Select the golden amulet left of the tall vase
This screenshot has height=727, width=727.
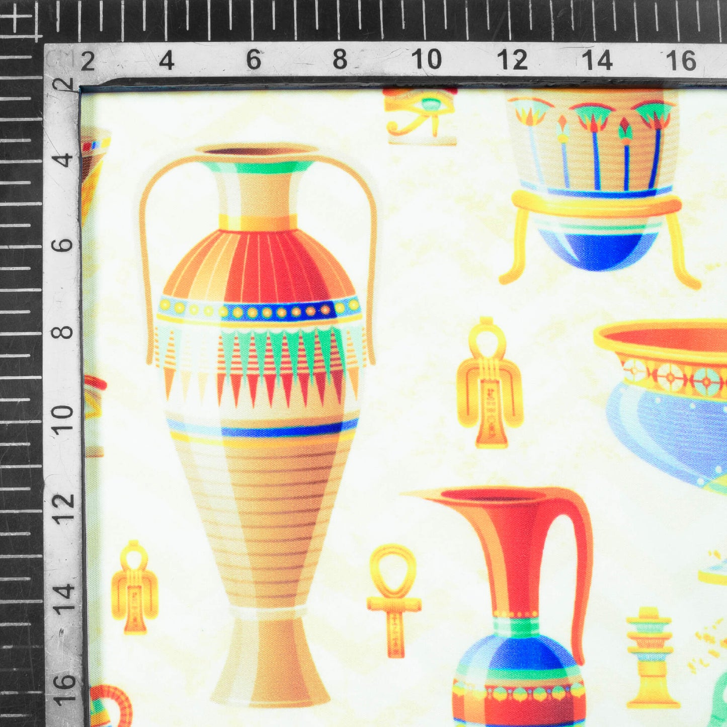pyautogui.click(x=134, y=587)
